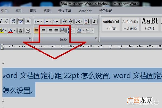162x108 pixels.
Task: Click the Multilevel List icon
Action: pos(56,22)
